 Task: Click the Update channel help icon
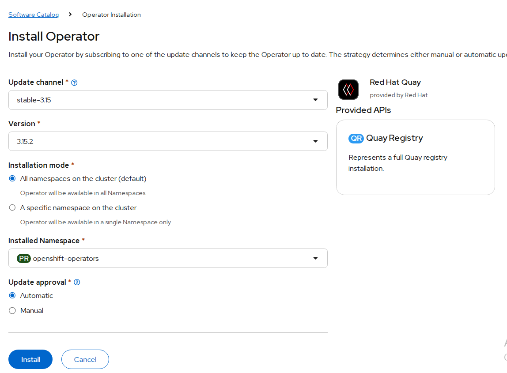(74, 83)
